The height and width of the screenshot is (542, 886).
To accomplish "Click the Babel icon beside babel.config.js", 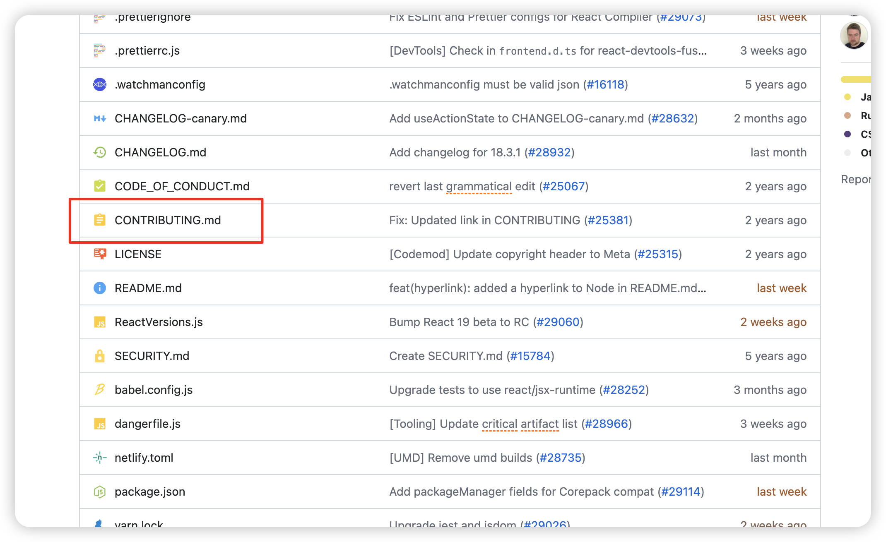I will tap(99, 390).
